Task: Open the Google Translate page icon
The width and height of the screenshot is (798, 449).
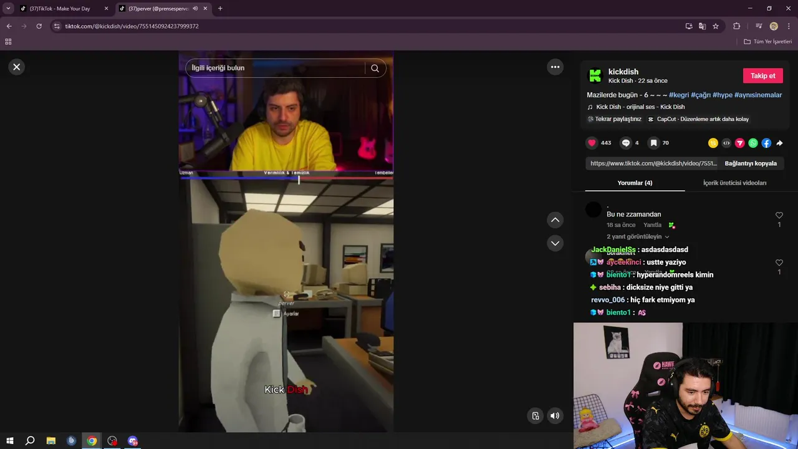Action: [x=702, y=26]
